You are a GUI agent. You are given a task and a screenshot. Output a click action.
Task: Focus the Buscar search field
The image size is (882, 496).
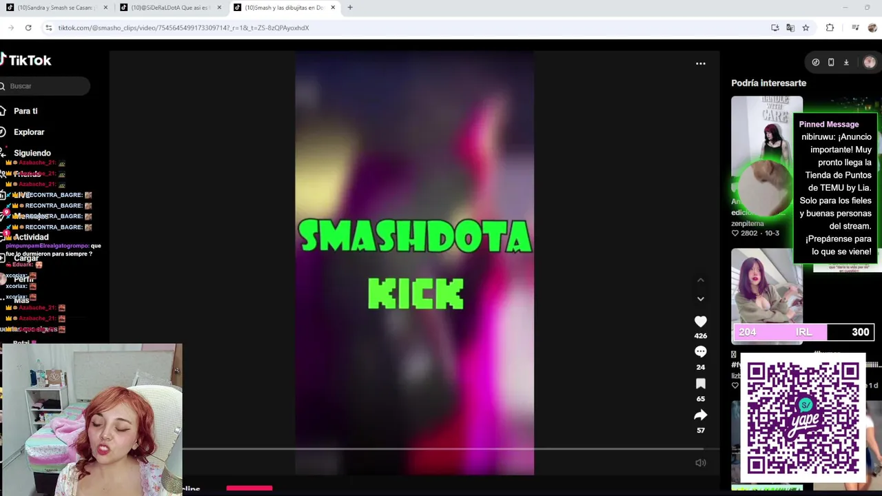pos(45,86)
